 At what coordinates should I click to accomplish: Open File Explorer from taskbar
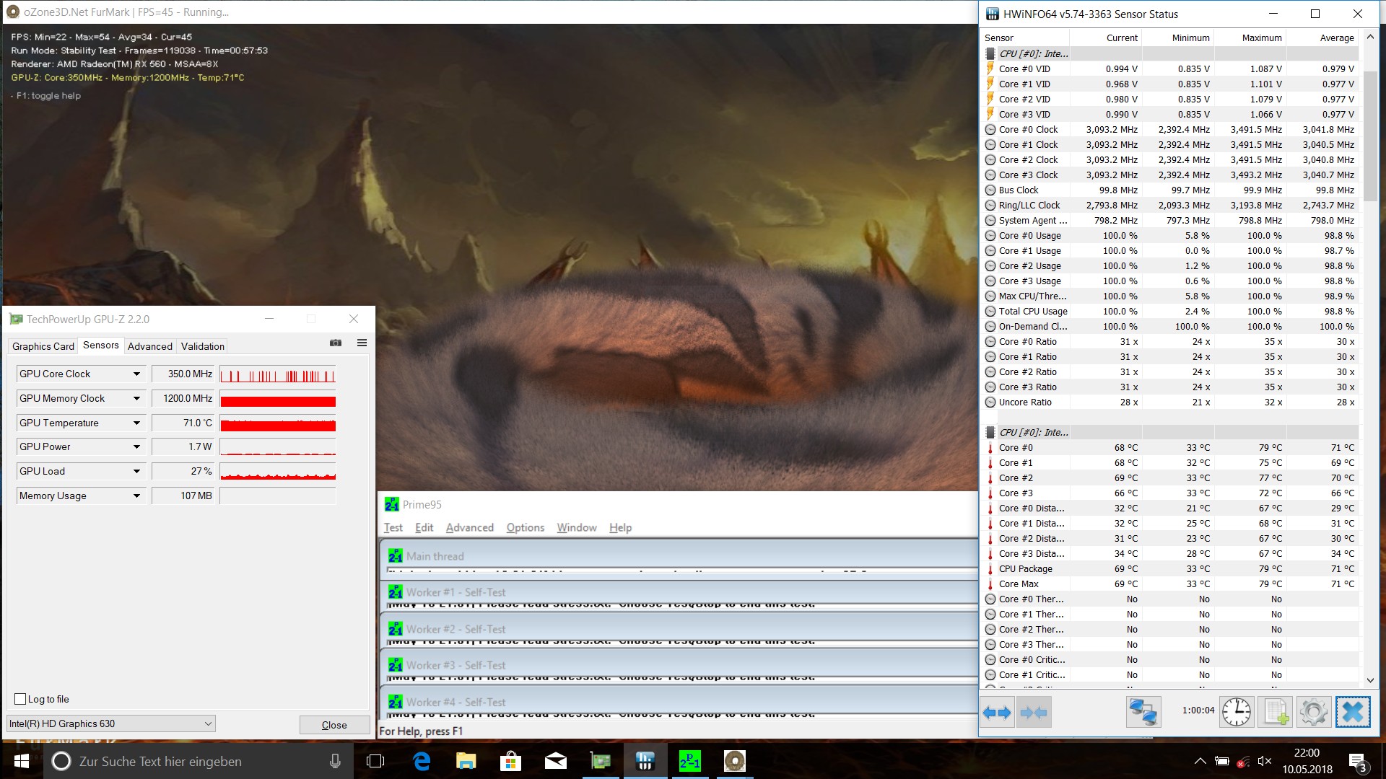466,761
